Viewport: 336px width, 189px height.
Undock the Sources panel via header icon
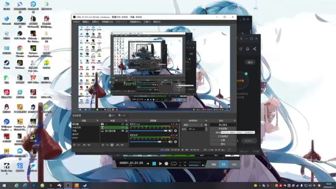126,121
